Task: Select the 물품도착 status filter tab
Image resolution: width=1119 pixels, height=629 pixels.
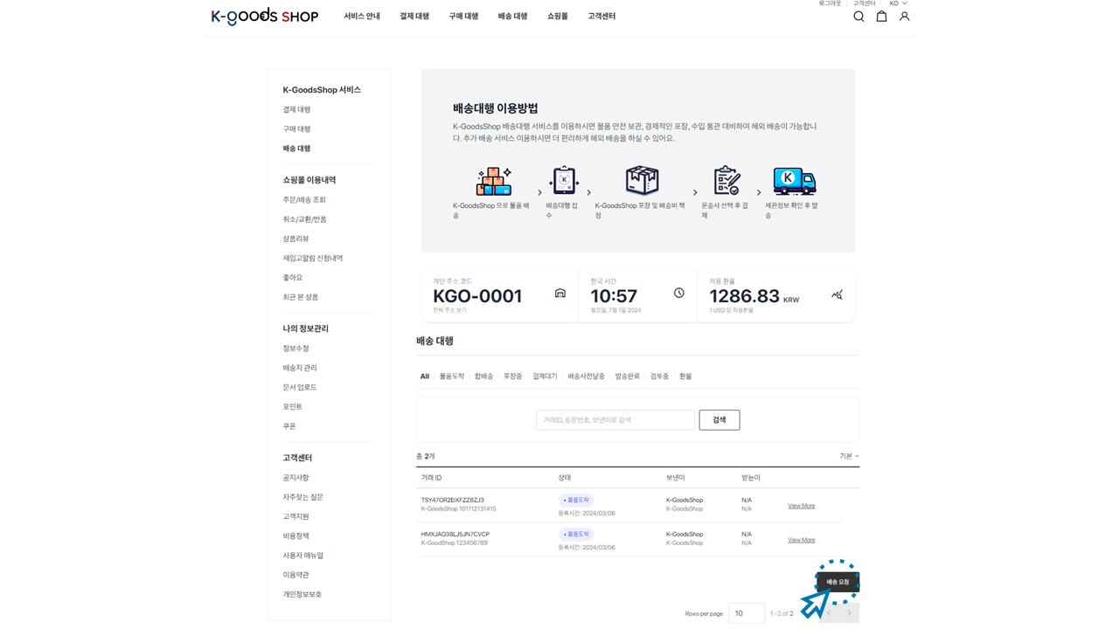Action: click(x=451, y=377)
